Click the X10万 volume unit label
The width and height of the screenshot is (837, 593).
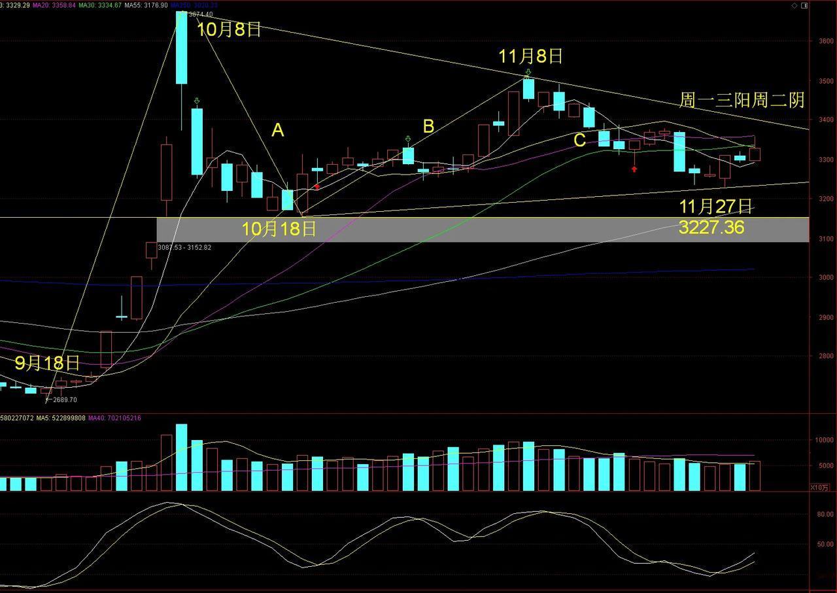point(819,487)
